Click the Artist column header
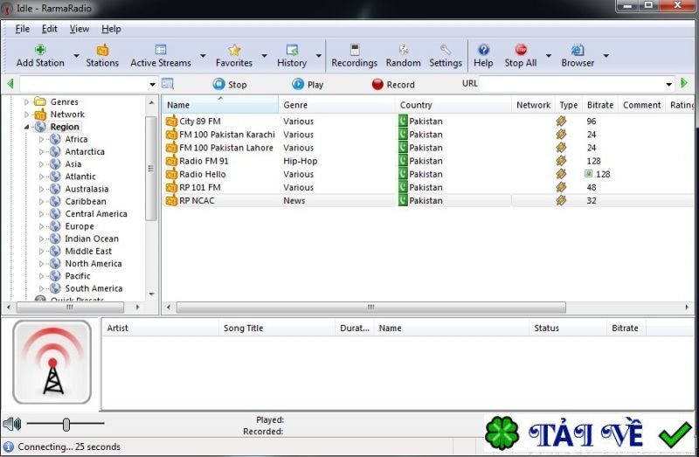Image resolution: width=699 pixels, height=457 pixels. [x=161, y=329]
